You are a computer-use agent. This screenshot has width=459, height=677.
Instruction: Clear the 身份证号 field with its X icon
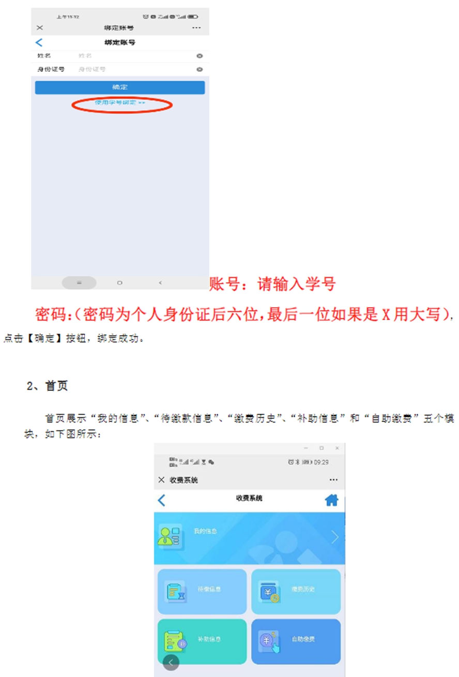tap(200, 69)
